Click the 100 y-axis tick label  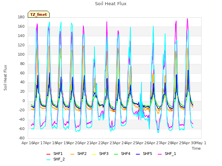click(21, 54)
